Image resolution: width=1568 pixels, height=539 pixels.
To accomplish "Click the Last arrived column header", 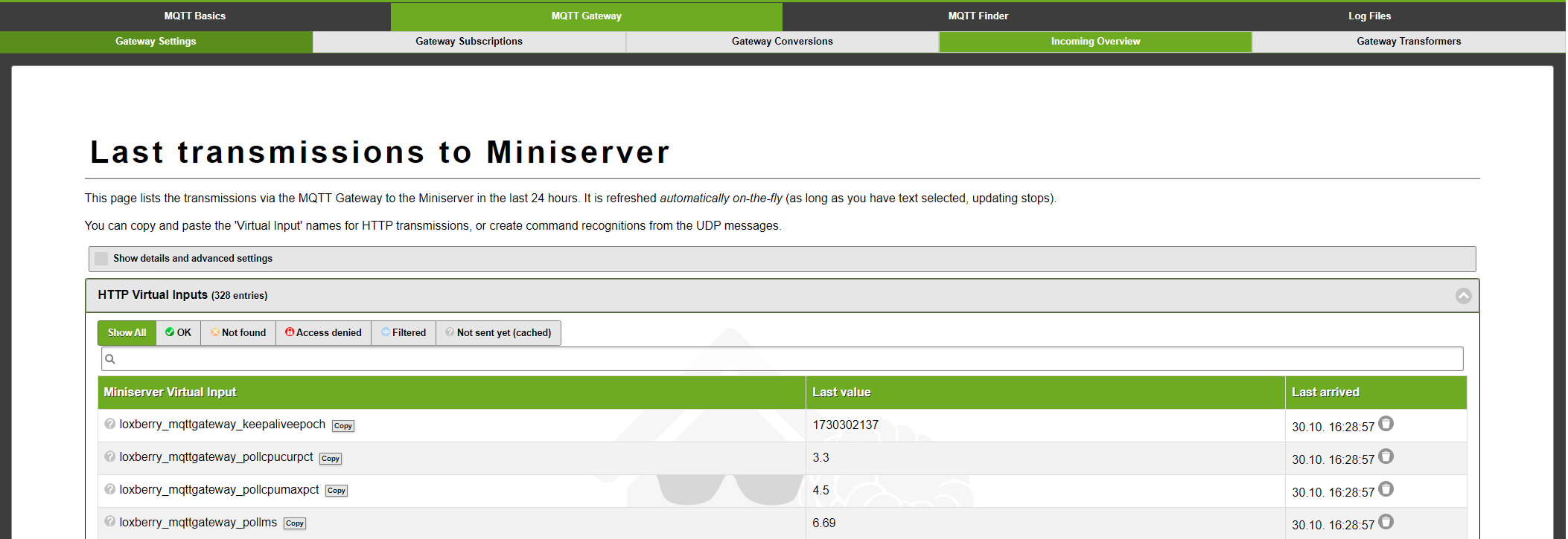I will point(1376,393).
